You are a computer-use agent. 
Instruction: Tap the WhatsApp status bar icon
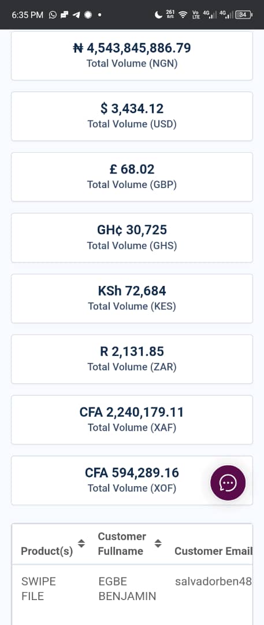click(53, 14)
